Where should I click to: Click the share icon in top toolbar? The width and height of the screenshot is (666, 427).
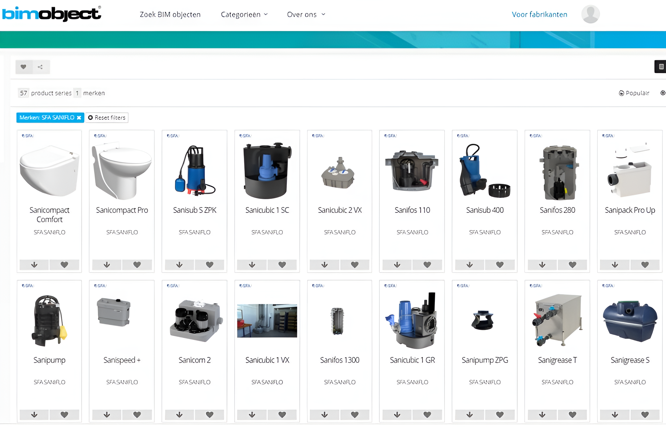[40, 67]
